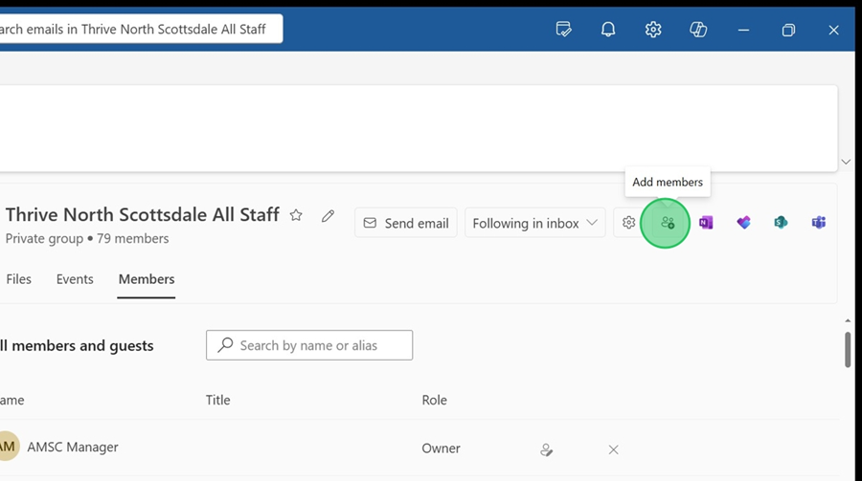The width and height of the screenshot is (862, 481).
Task: Click the Search by name or alias field
Action: 309,345
